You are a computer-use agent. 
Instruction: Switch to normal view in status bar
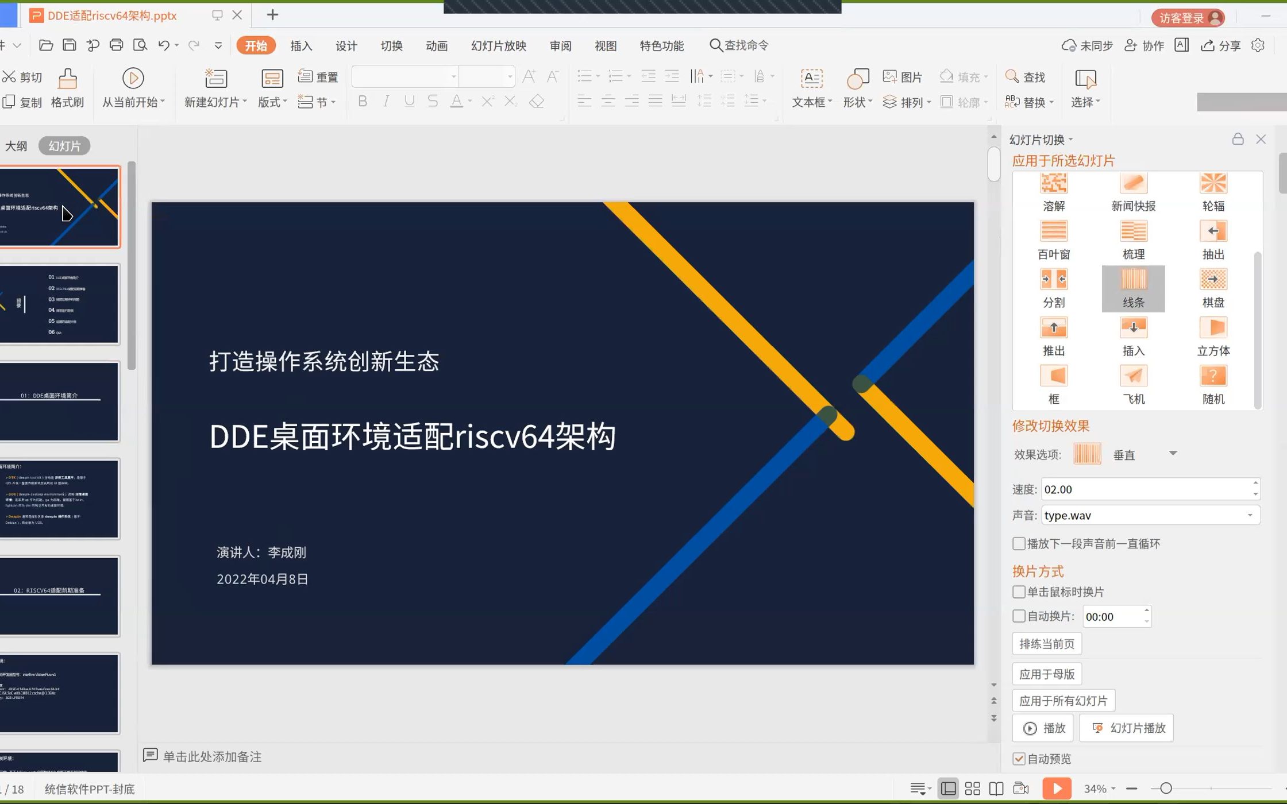949,788
